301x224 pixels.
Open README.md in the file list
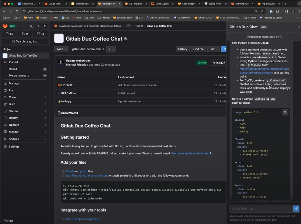69,93
